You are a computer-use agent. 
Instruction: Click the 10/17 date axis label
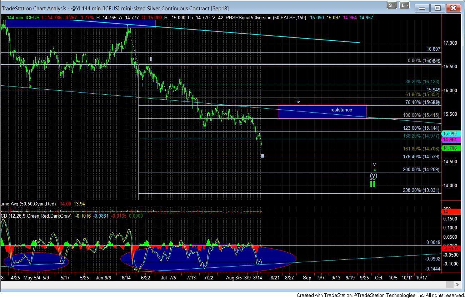click(x=421, y=277)
